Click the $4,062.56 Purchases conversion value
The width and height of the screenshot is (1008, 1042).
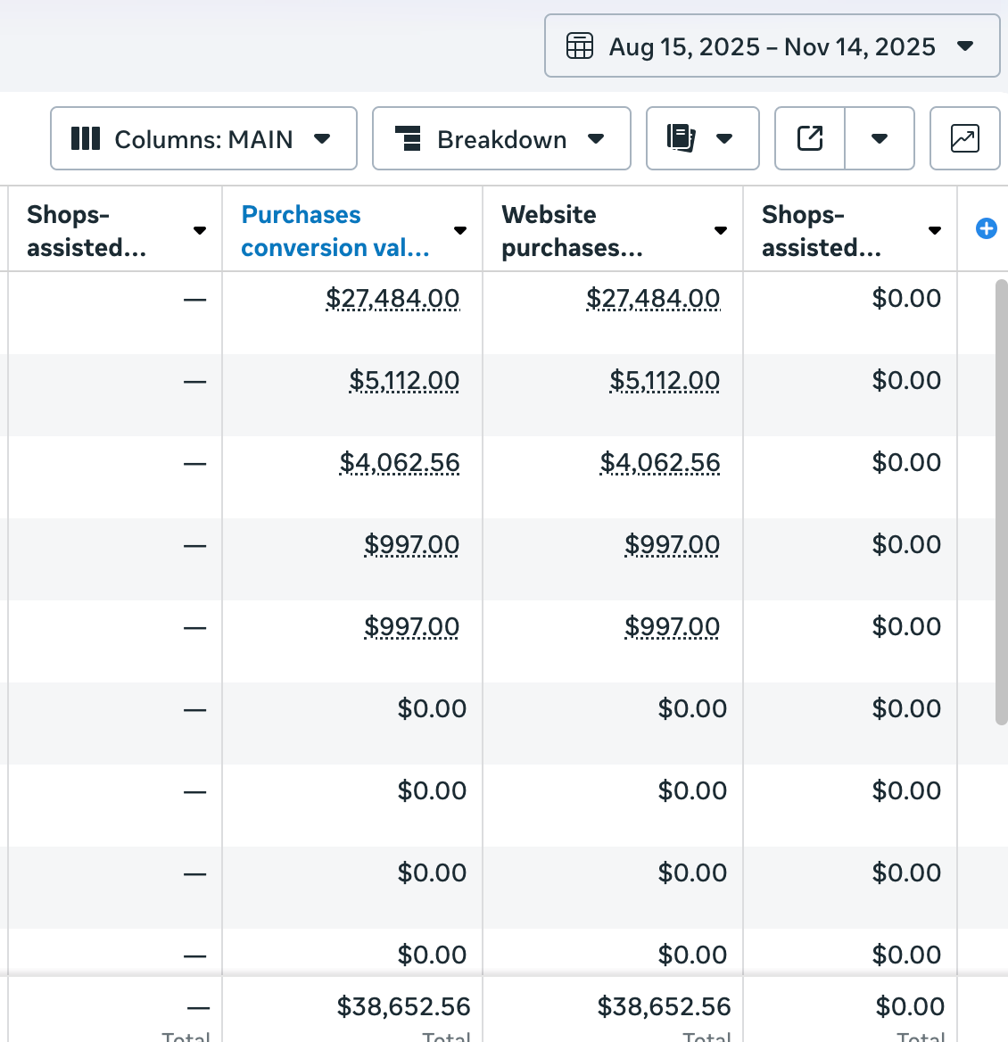click(x=400, y=463)
